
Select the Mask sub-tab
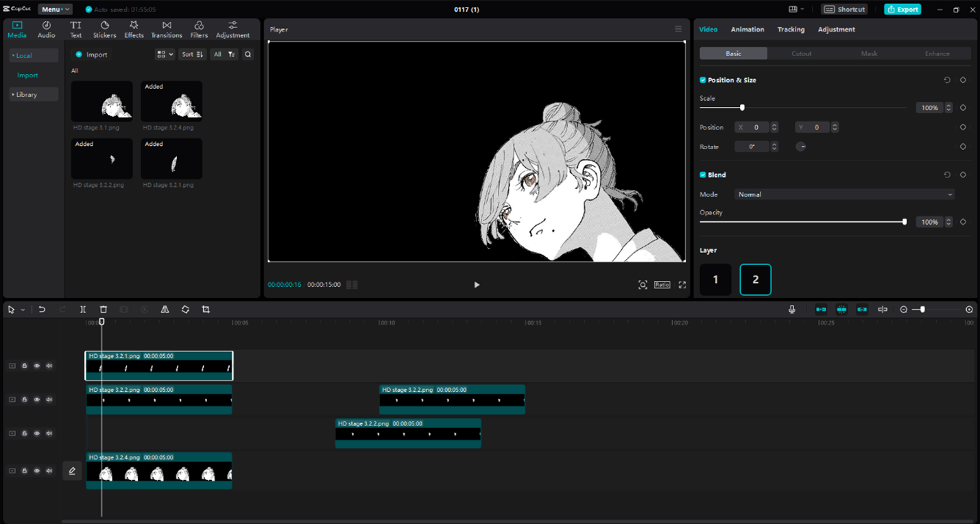click(x=869, y=53)
